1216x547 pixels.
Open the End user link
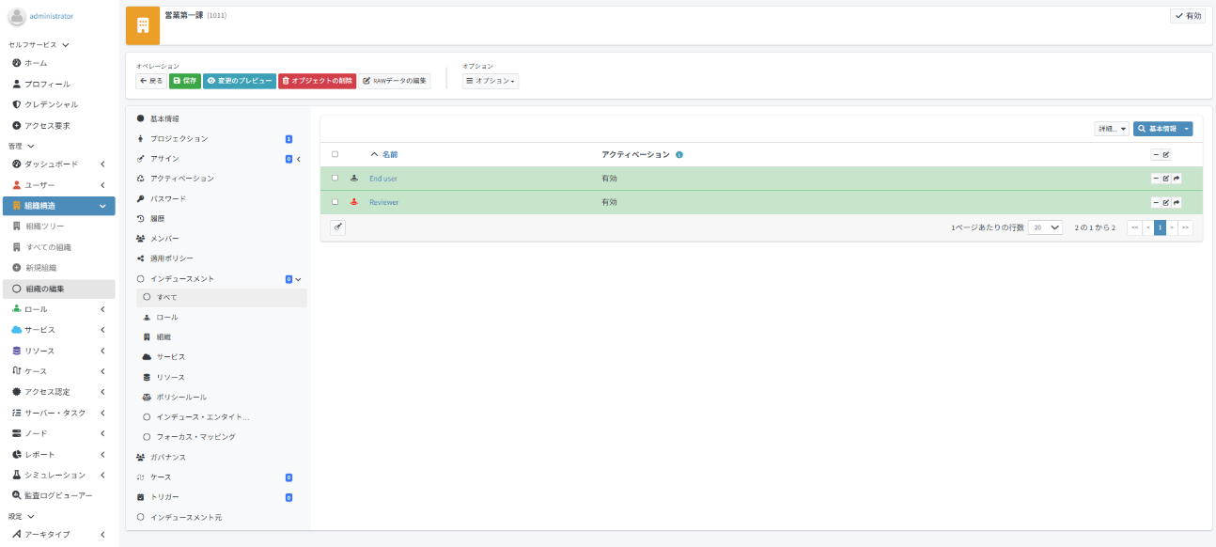click(x=383, y=179)
